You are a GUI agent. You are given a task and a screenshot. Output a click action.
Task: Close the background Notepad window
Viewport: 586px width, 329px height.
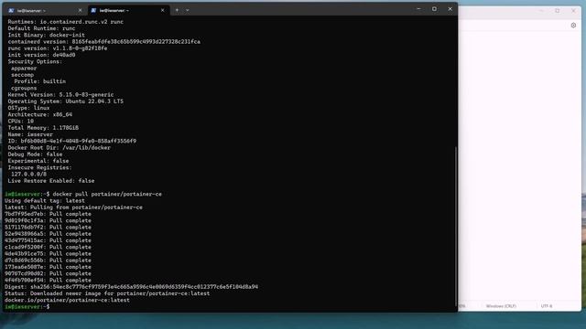[573, 11]
